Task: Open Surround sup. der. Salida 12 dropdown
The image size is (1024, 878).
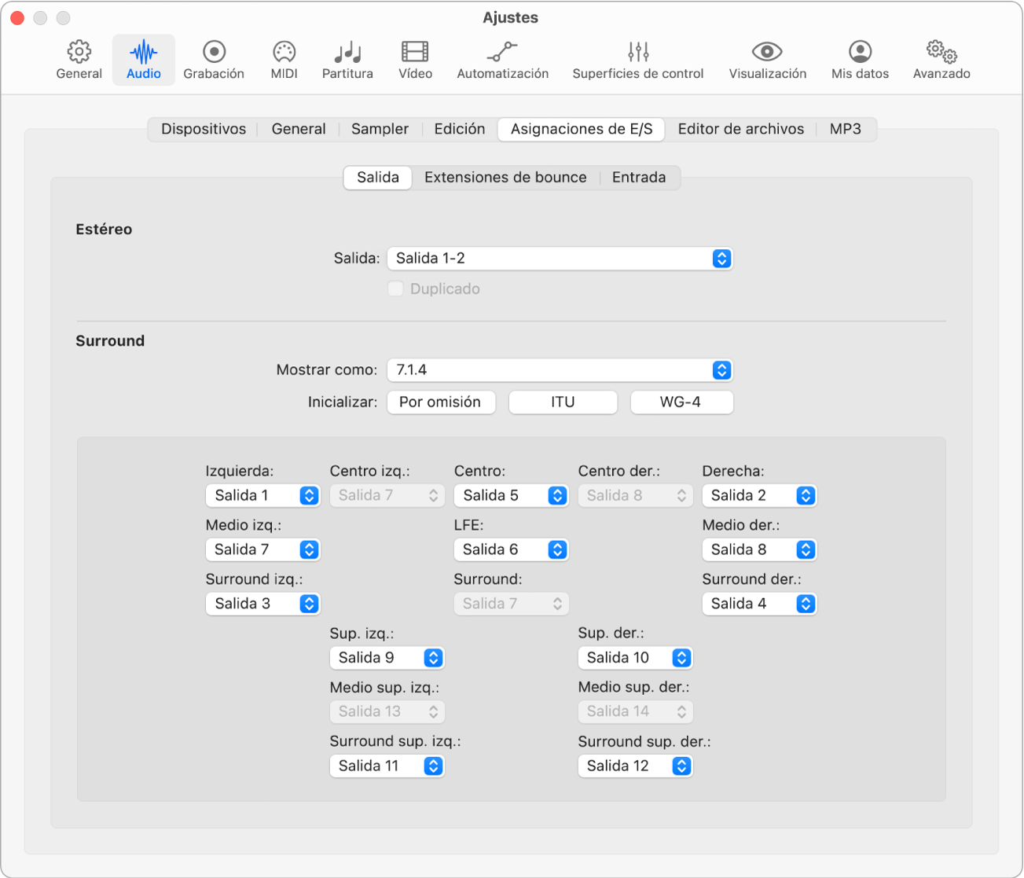Action: 635,766
